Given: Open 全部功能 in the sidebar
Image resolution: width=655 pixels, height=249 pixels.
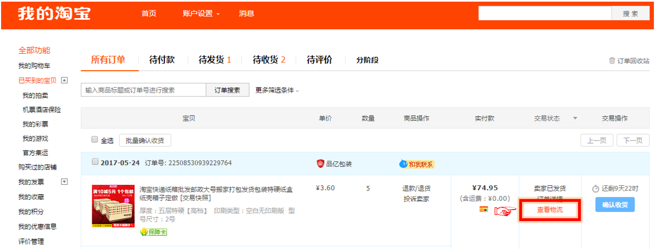Looking at the screenshot, I should click(x=34, y=50).
